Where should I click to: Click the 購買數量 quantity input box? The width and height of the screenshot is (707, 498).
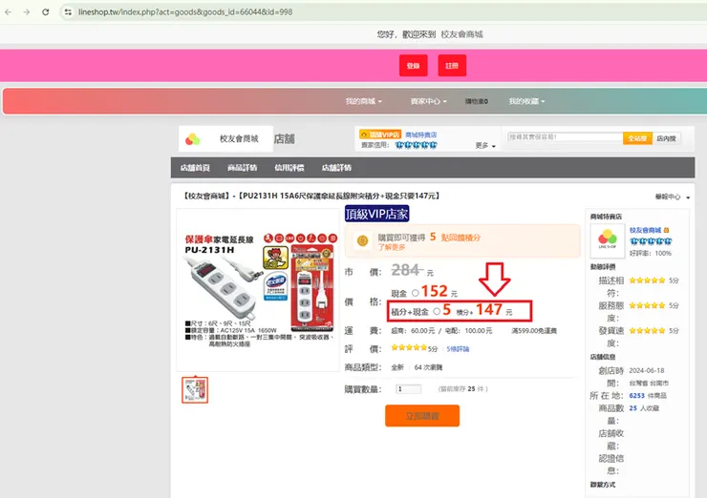[x=409, y=389]
